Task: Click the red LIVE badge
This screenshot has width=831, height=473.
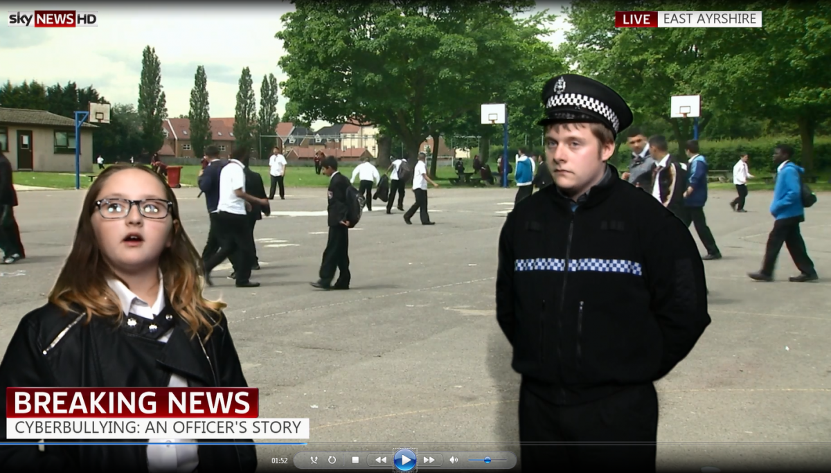Action: (x=635, y=19)
